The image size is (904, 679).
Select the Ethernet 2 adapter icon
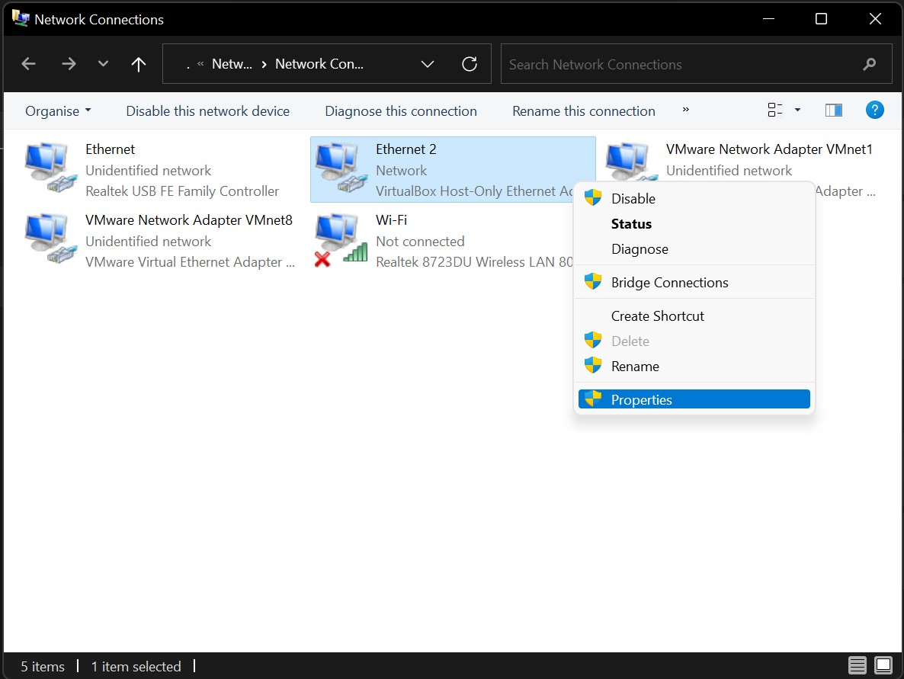click(x=341, y=168)
